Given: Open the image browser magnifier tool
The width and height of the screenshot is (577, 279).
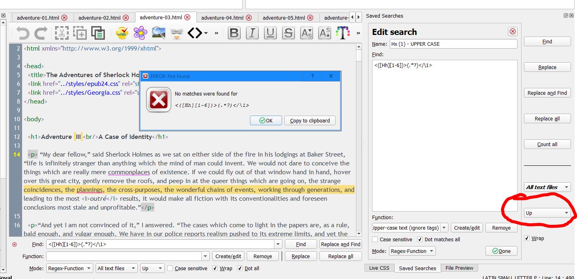Looking at the screenshot, I should click(x=159, y=33).
